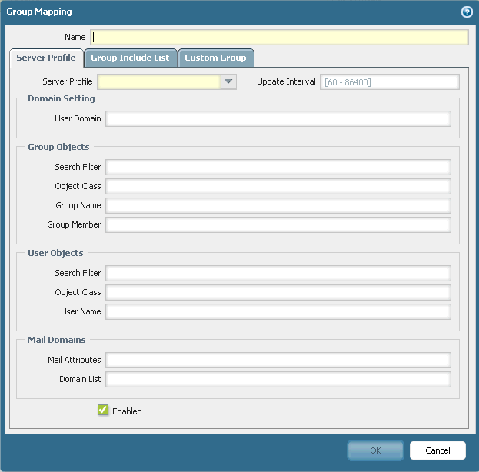
Task: Click the Group Member text field
Action: [278, 224]
